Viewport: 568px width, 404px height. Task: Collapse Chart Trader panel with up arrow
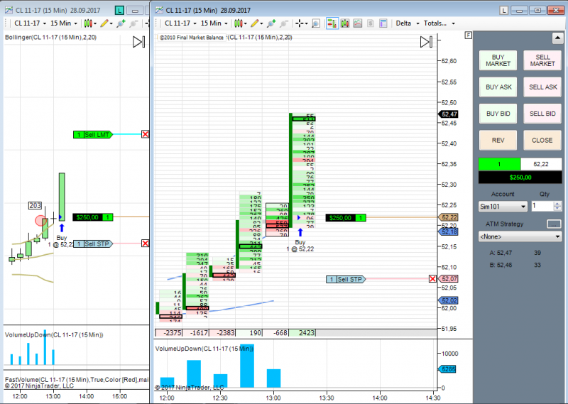pos(557,38)
